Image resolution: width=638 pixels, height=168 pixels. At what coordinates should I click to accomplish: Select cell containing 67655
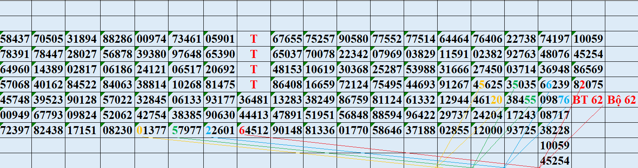(287, 39)
